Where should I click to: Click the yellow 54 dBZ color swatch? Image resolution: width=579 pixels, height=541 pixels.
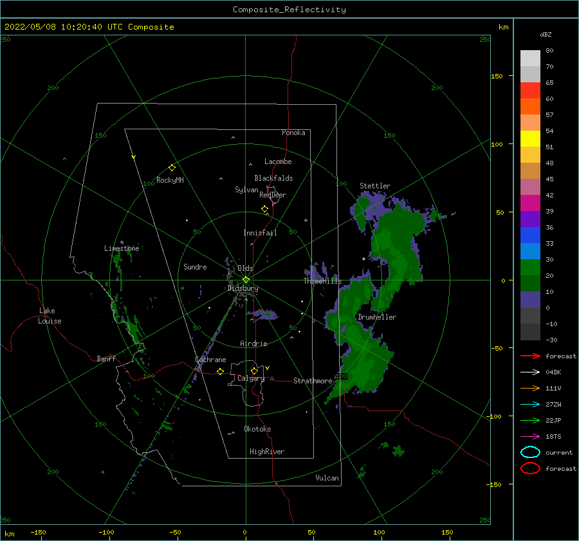(530, 139)
